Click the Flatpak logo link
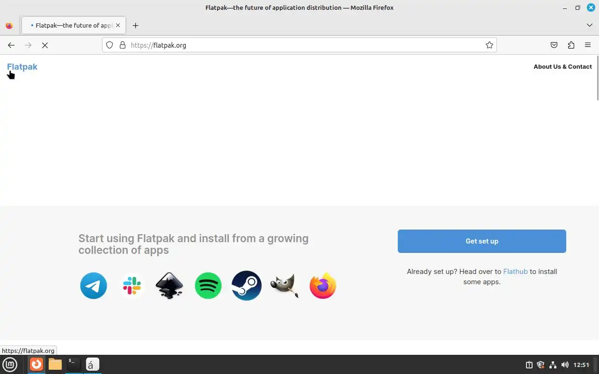This screenshot has width=599, height=374. [22, 67]
